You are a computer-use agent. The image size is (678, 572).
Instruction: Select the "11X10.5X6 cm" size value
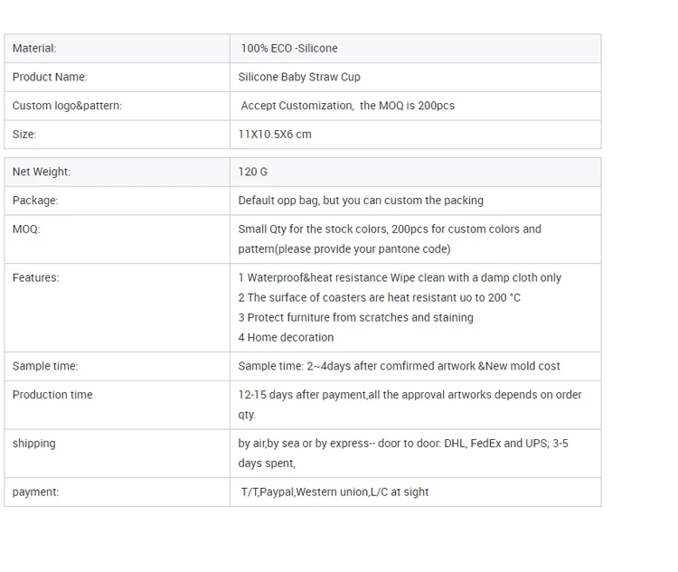coord(275,135)
